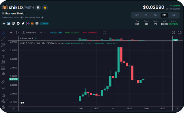
Task: Open the Indicators menu
Action: coord(29,33)
